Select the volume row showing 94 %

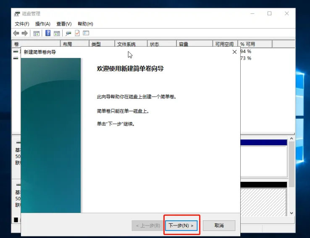(246, 52)
